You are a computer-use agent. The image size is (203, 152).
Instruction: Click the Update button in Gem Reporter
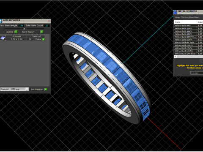coord(9,32)
